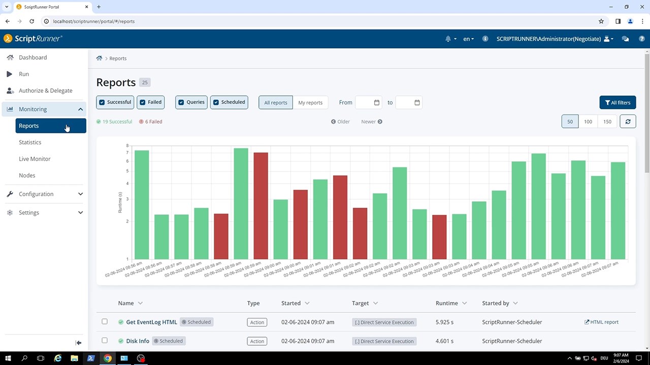Load Older reports

point(341,122)
